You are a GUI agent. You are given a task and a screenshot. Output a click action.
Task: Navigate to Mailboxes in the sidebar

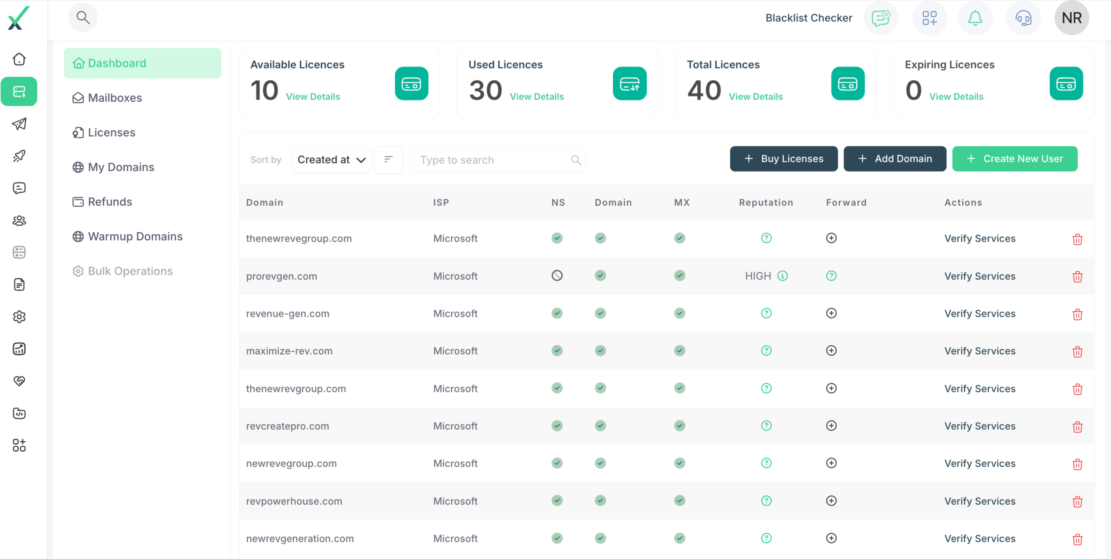click(114, 97)
